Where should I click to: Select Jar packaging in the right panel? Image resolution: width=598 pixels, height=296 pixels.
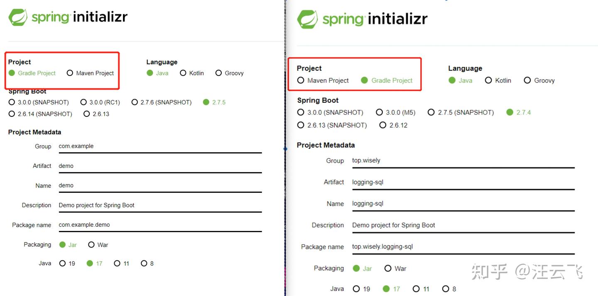tap(356, 268)
